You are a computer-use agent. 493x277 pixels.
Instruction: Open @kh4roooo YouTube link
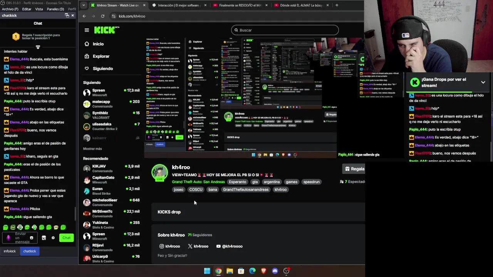[x=230, y=246]
